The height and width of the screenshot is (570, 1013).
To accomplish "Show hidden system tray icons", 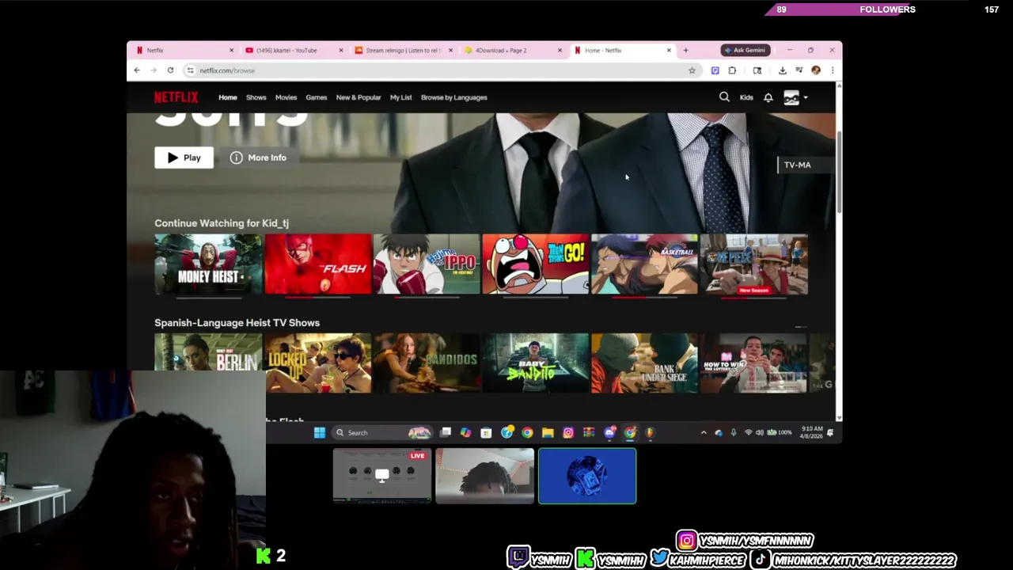I will pos(704,432).
